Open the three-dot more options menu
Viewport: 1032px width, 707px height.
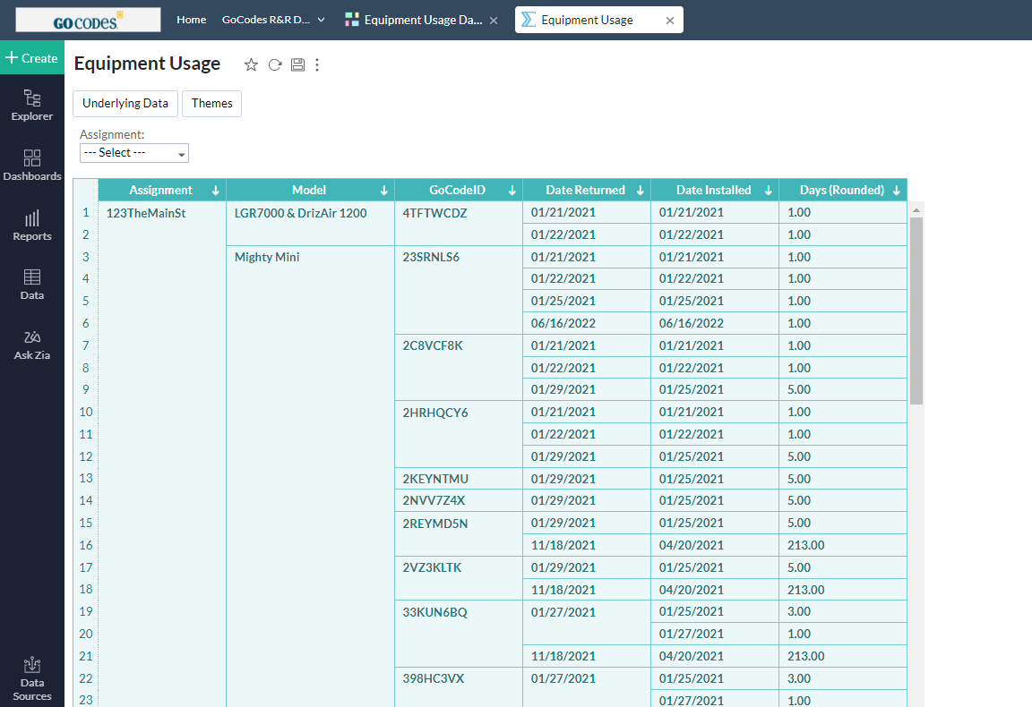coord(317,64)
